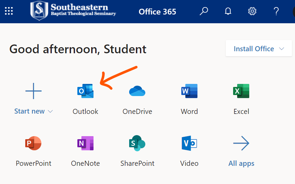The height and width of the screenshot is (184, 295).
Task: Launch the OneNote app icon
Action: pos(85,143)
